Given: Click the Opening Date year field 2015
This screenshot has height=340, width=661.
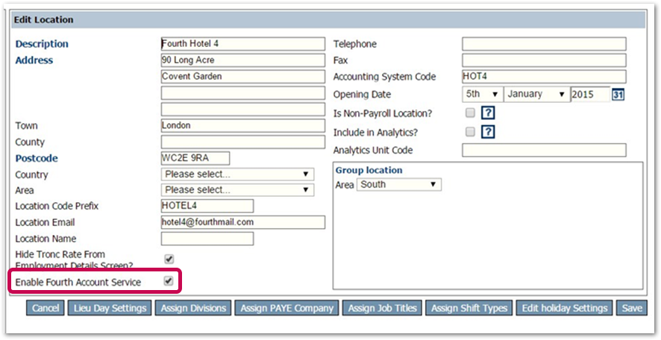Looking at the screenshot, I should tap(591, 95).
